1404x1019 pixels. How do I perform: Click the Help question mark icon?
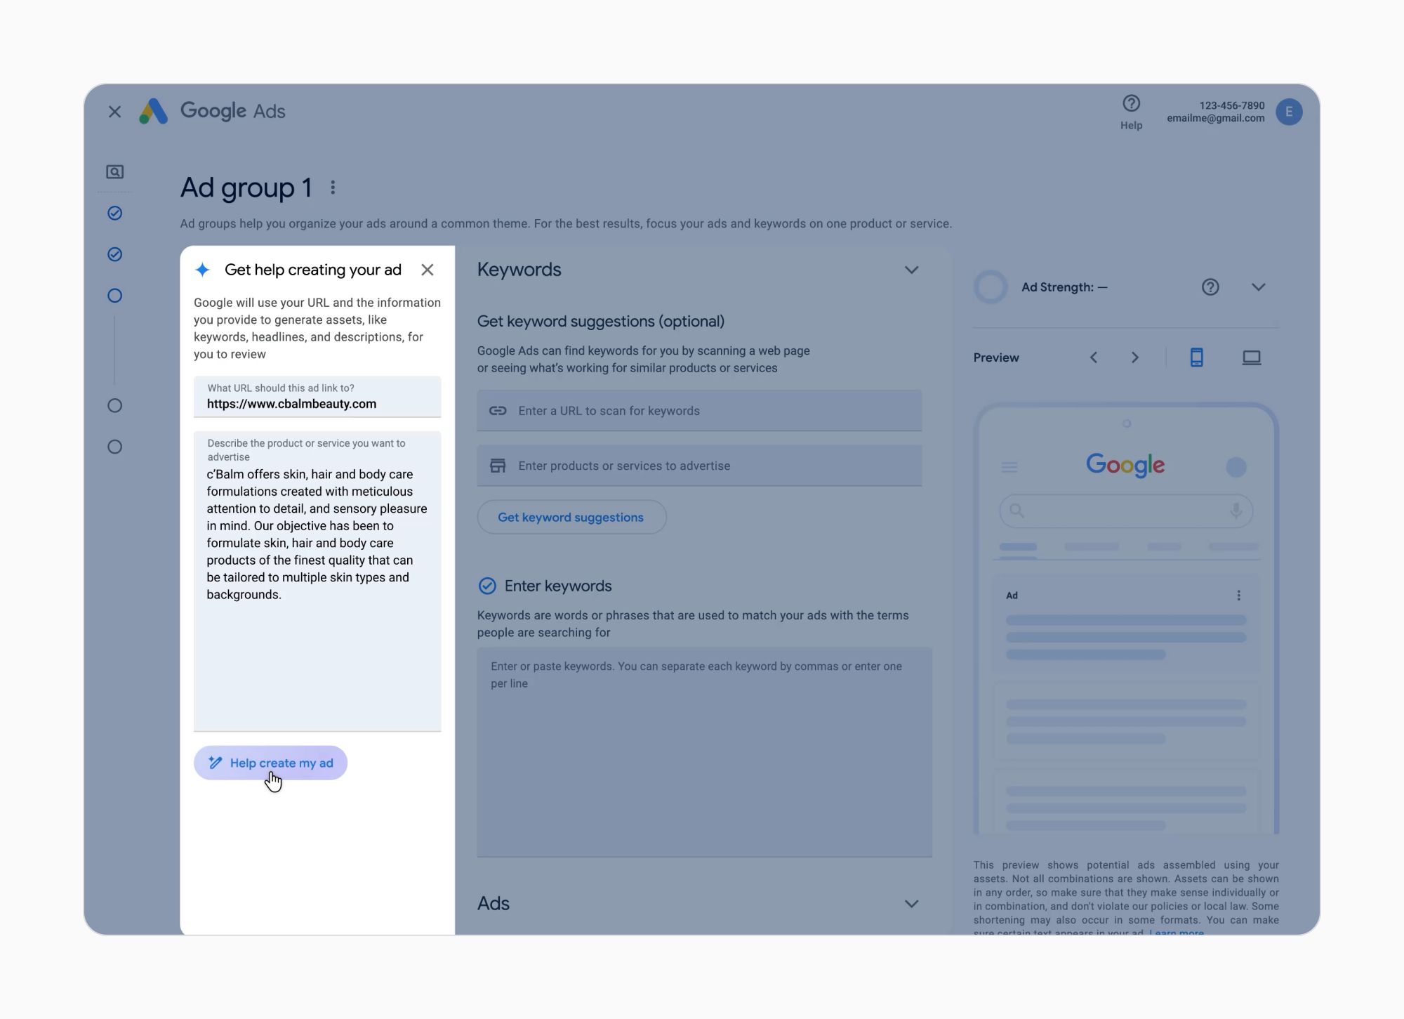click(1131, 104)
